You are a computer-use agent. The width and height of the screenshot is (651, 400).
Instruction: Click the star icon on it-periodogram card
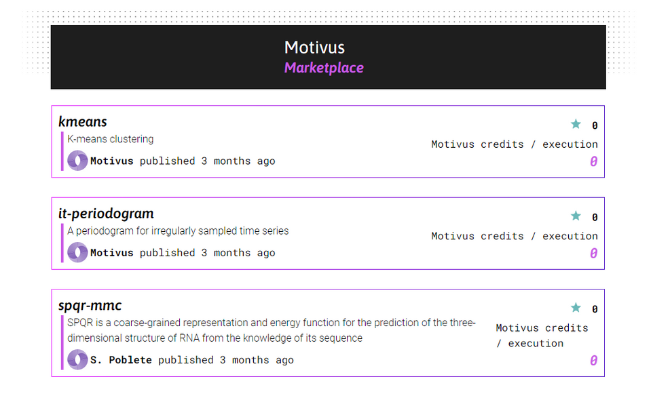coord(576,216)
